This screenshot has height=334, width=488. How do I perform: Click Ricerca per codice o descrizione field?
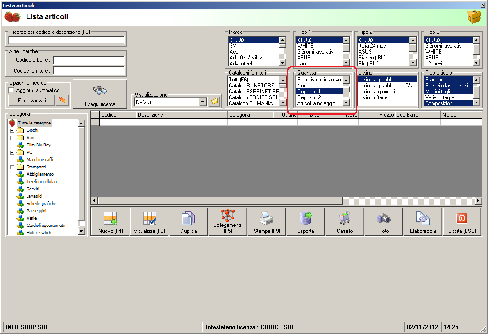point(66,40)
